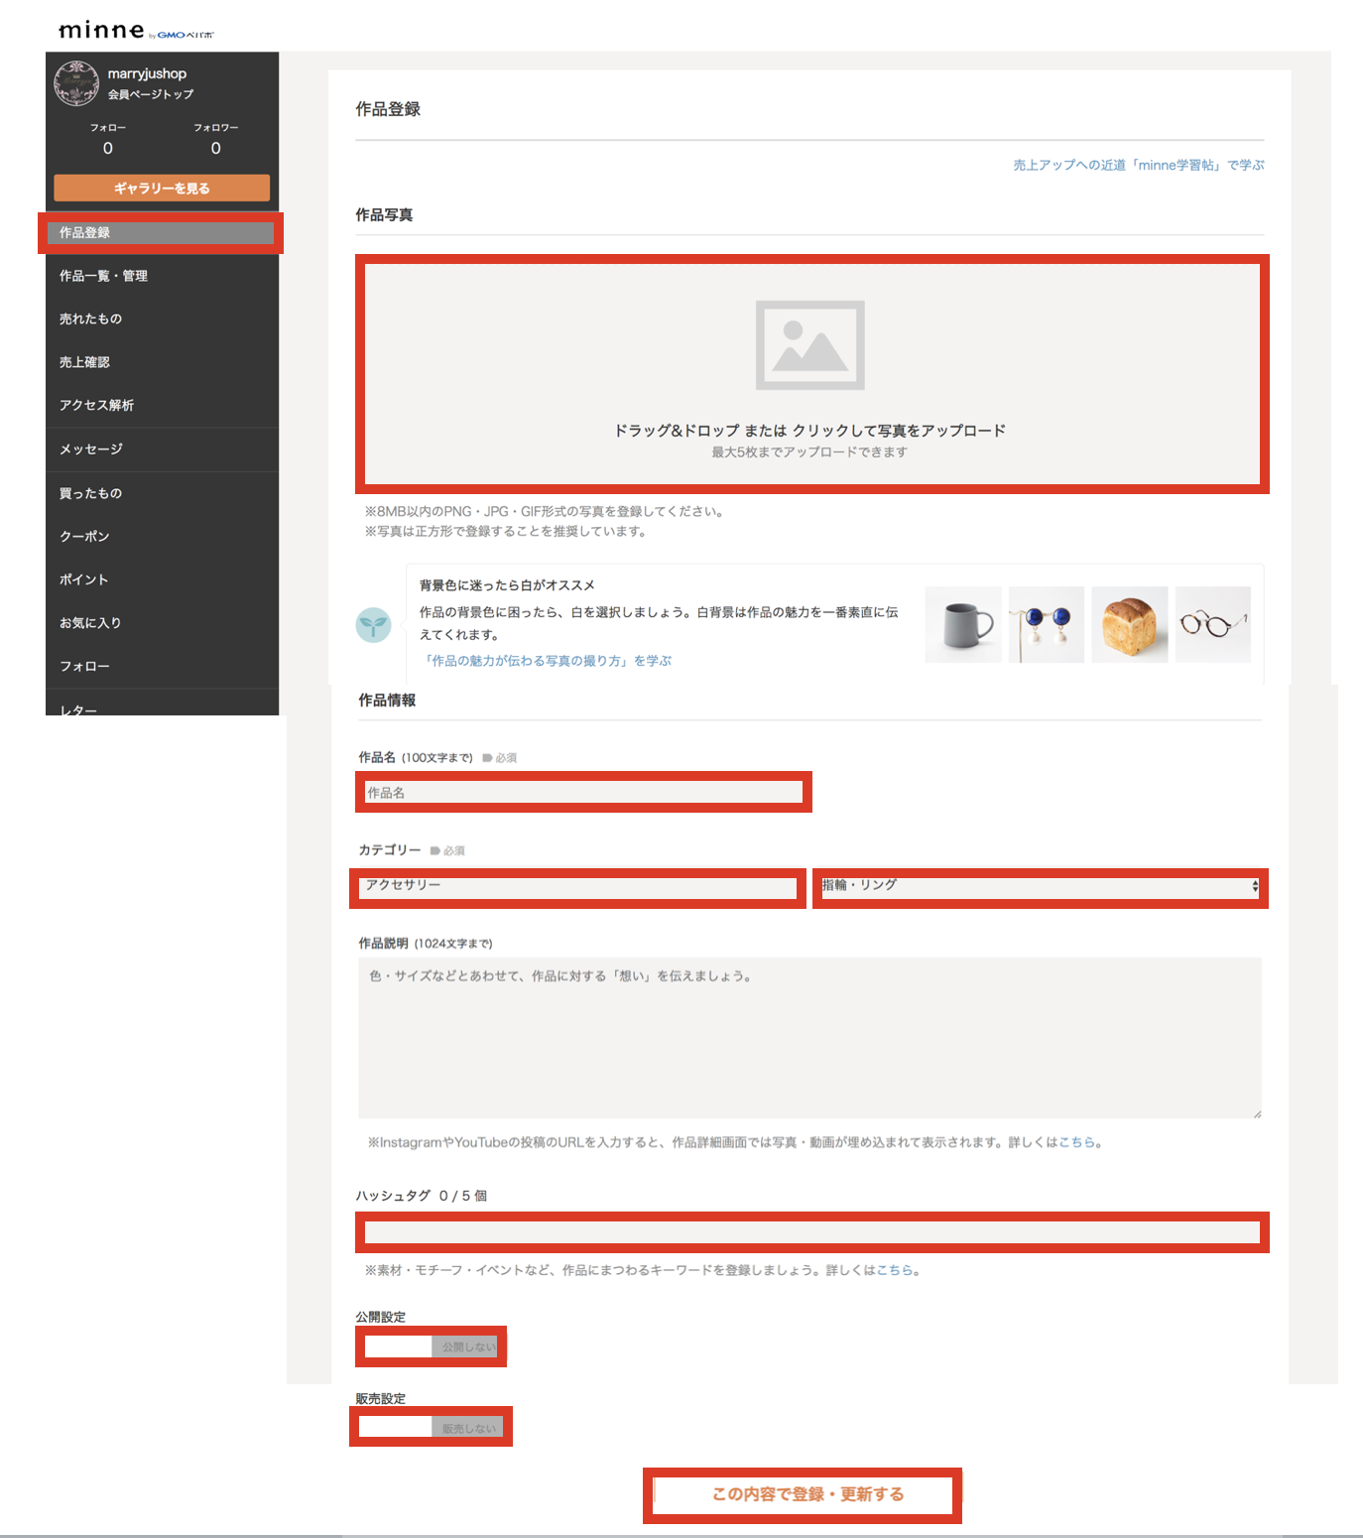Viewport: 1363px width, 1538px height.
Task: Open the minne学習帖 link
Action: (x=1138, y=166)
